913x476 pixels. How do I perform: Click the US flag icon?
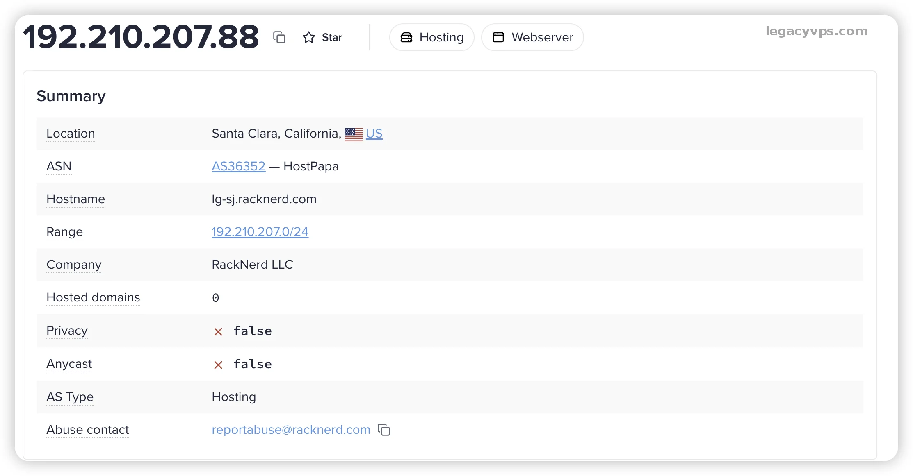point(354,134)
